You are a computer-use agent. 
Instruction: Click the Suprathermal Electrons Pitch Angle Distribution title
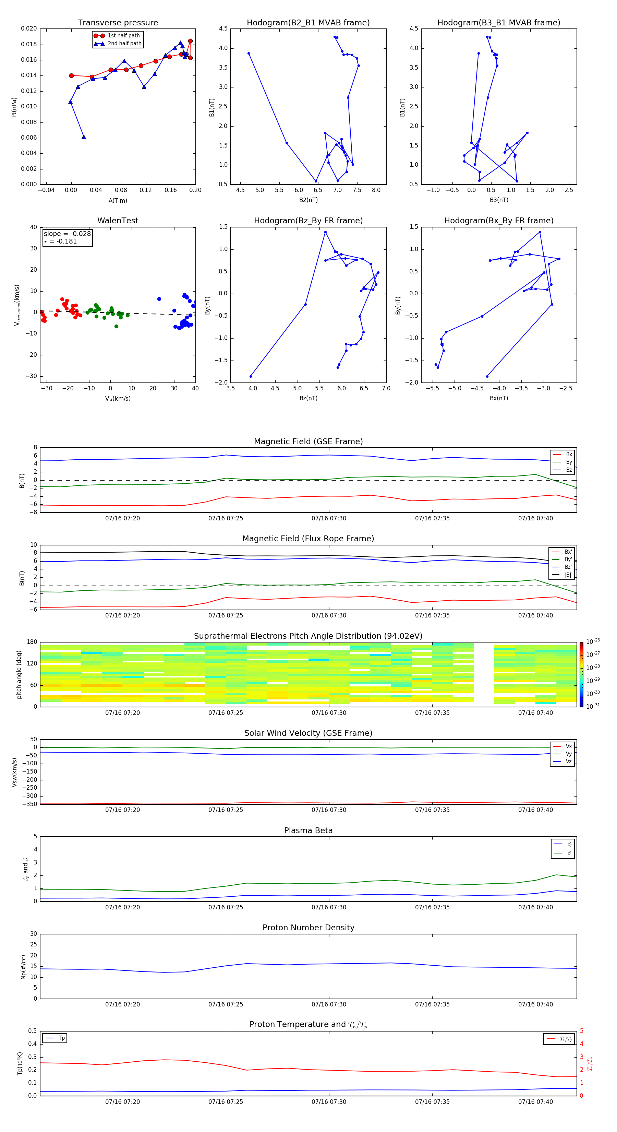[308, 636]
